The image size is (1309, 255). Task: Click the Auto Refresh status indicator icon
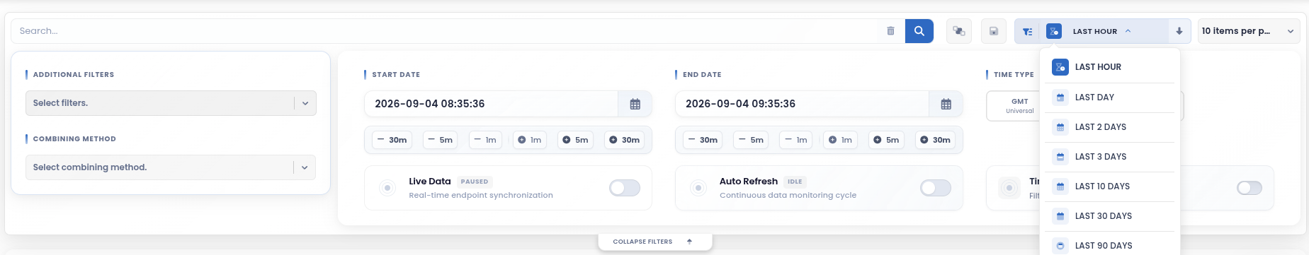coord(698,188)
